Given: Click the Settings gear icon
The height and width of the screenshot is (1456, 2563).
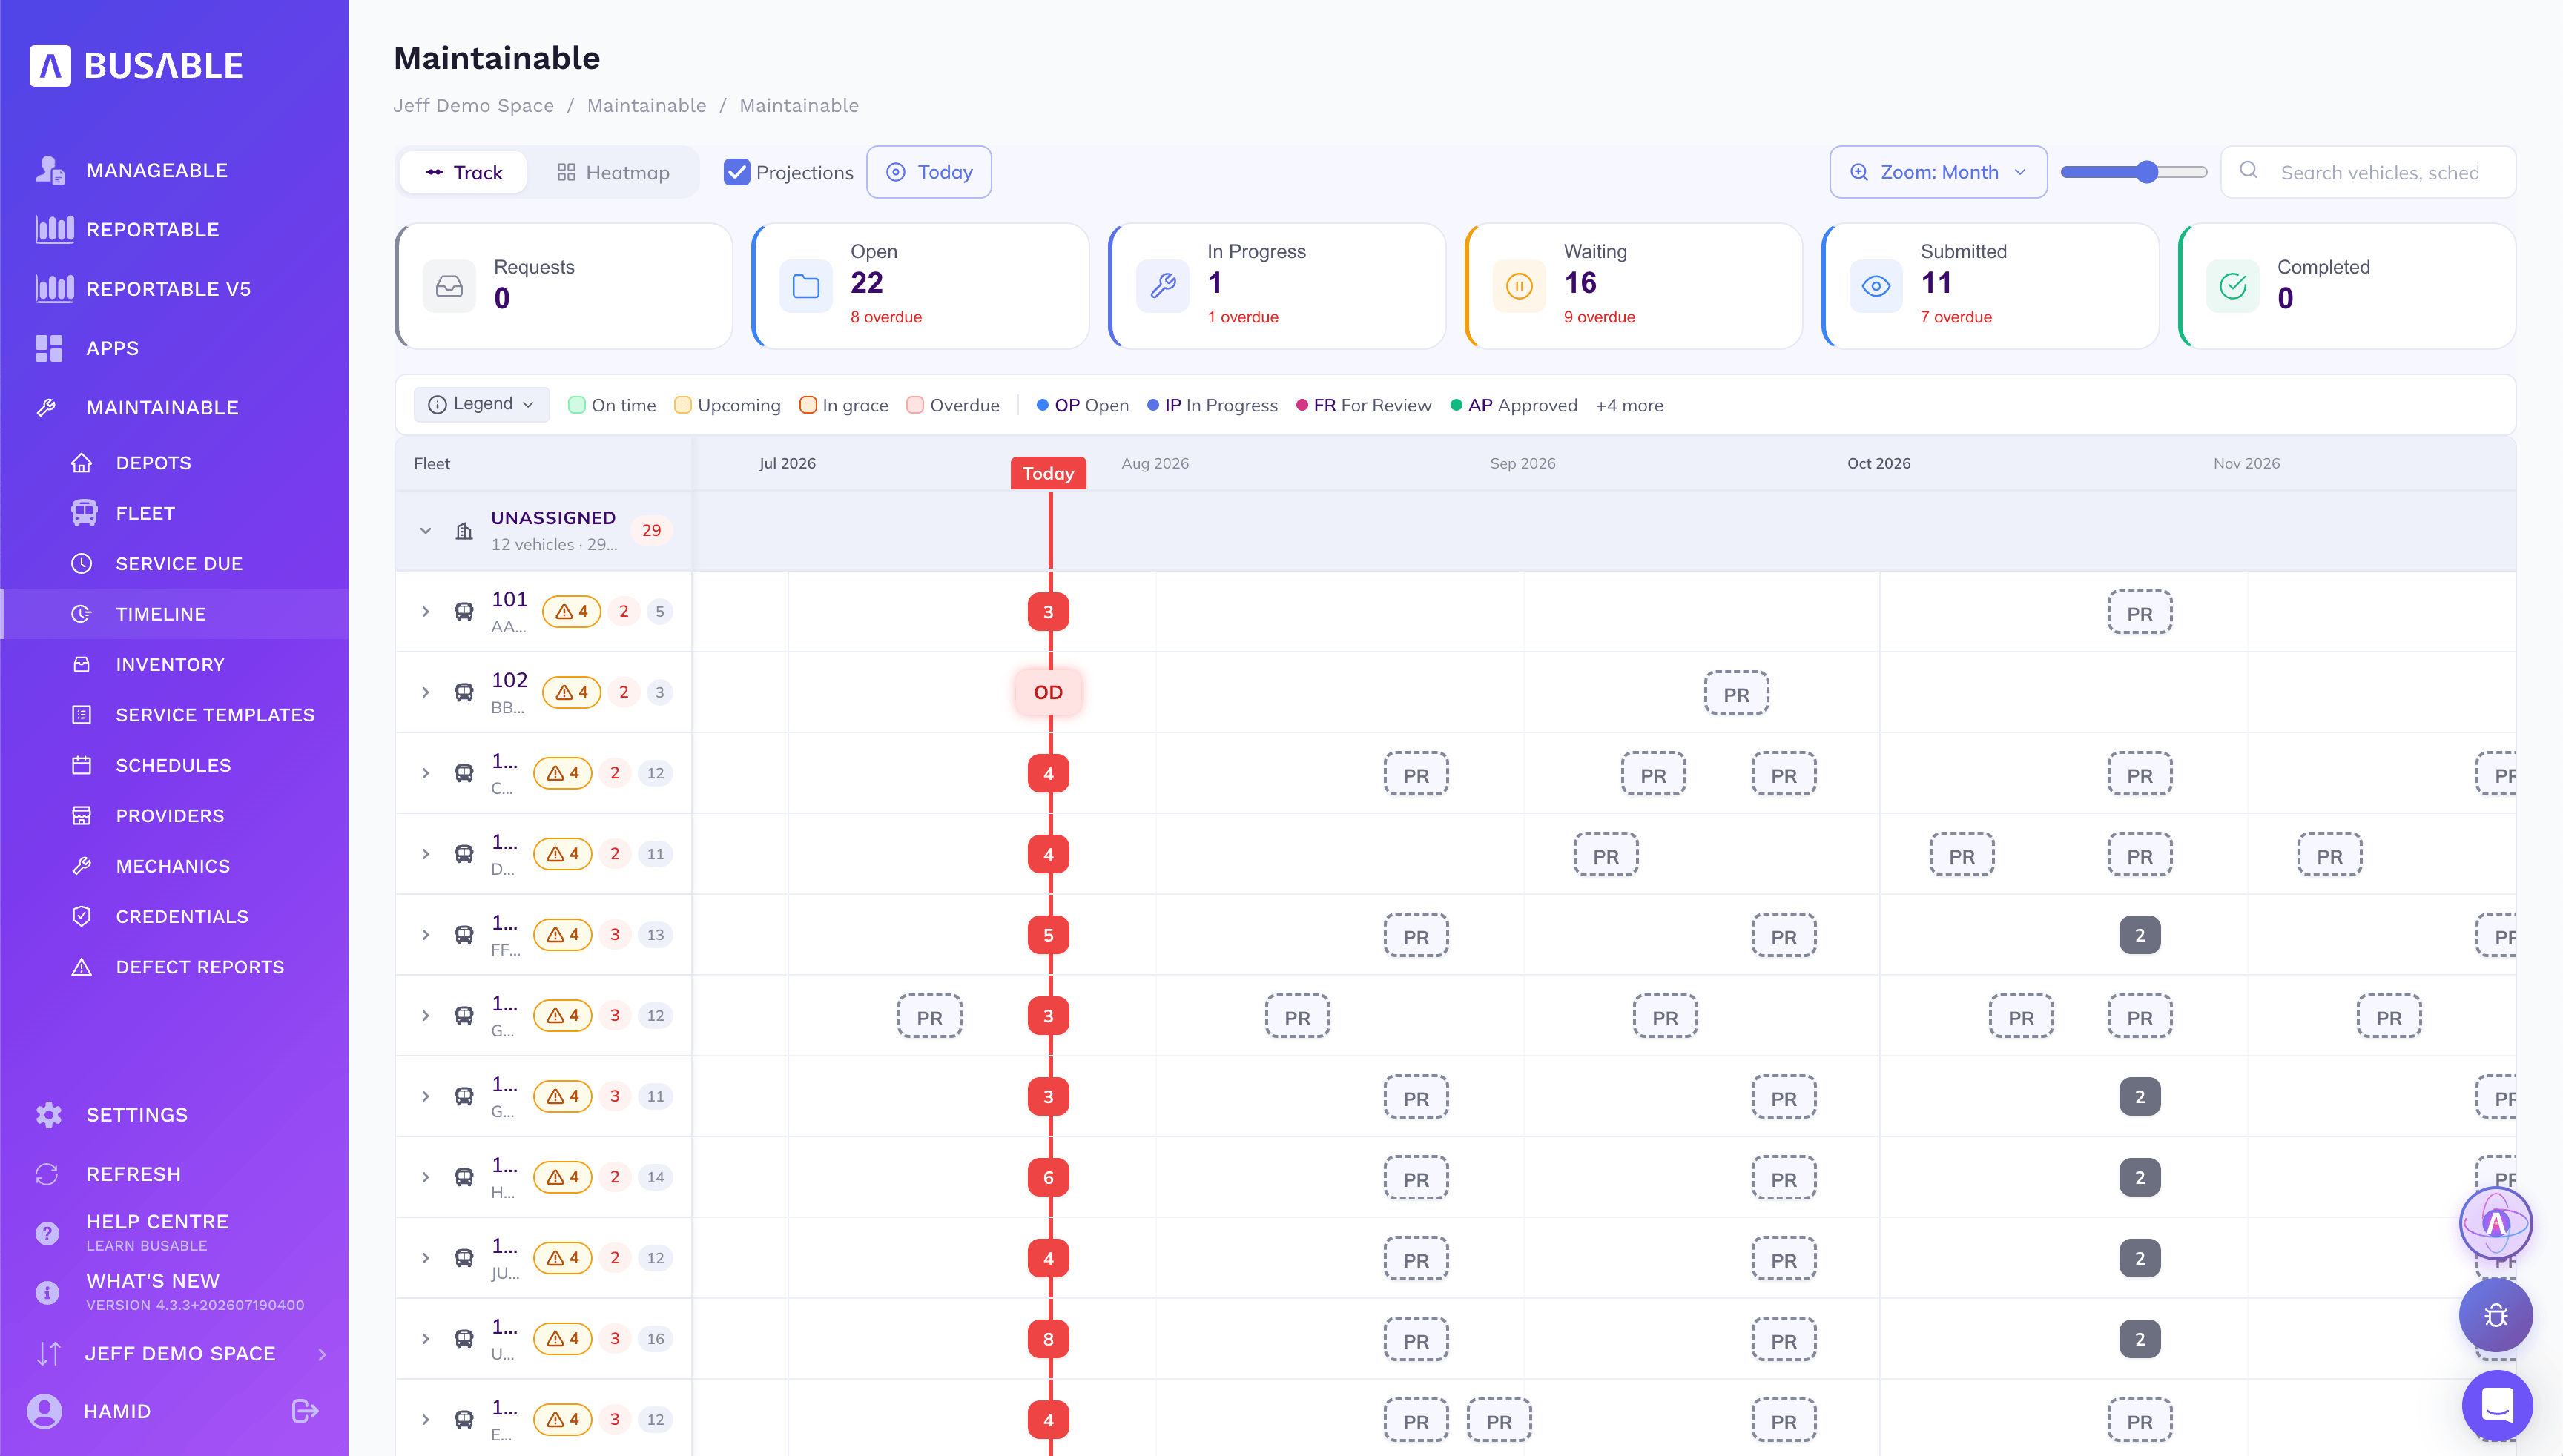Looking at the screenshot, I should click(48, 1115).
